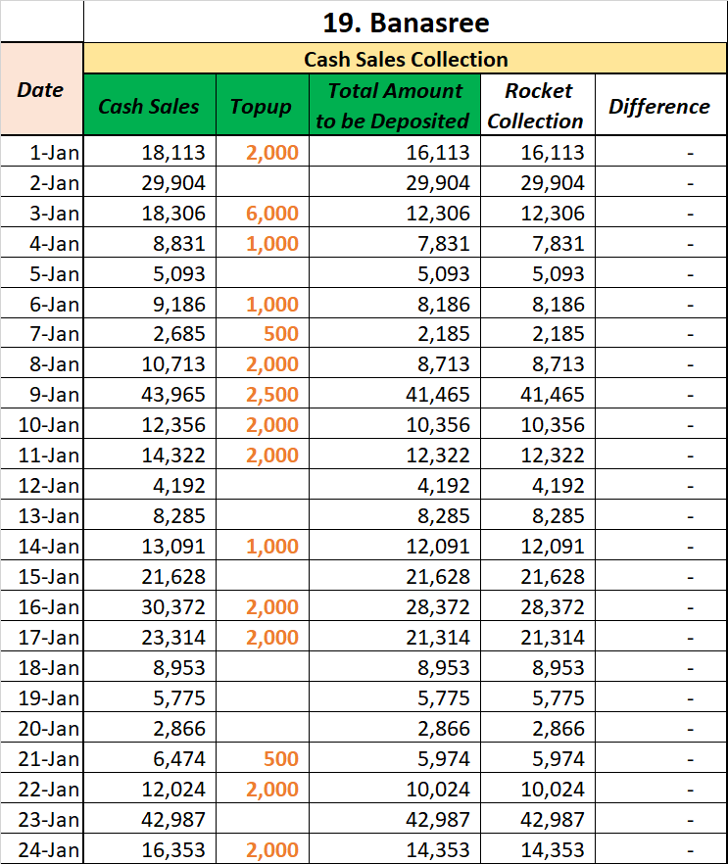Click the Difference dash cell for 12-Jan

[x=660, y=485]
